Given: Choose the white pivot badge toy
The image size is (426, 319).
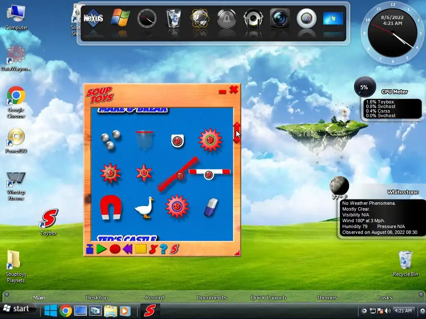Looking at the screenshot, I should (x=177, y=141).
